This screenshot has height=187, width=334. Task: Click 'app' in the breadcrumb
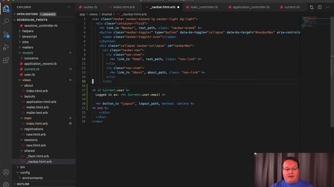coord(82,14)
